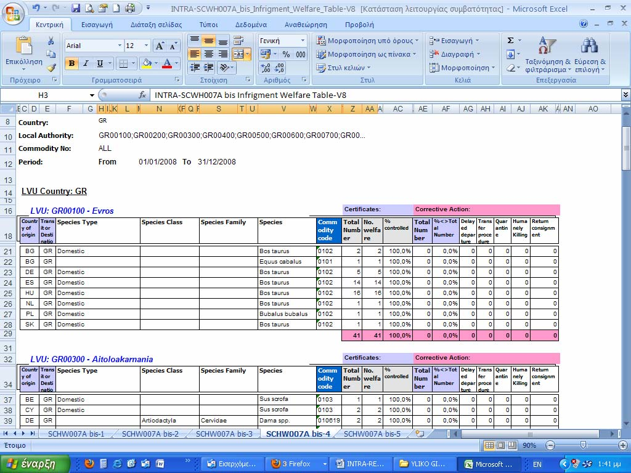This screenshot has height=473, width=631.
Task: Click the Increase Font Size icon
Action: coord(160,46)
